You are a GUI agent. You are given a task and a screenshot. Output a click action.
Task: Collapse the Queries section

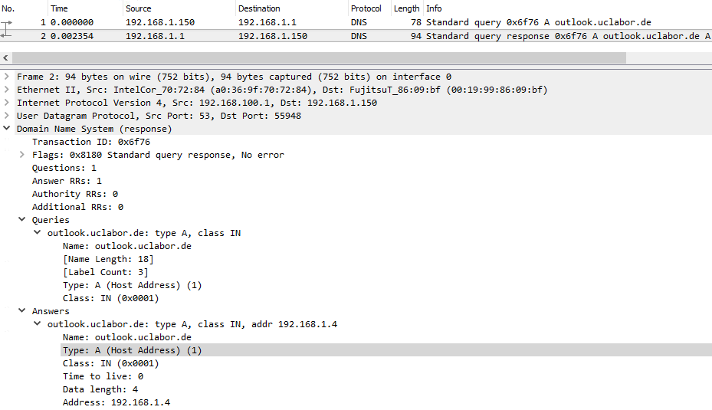(21, 220)
